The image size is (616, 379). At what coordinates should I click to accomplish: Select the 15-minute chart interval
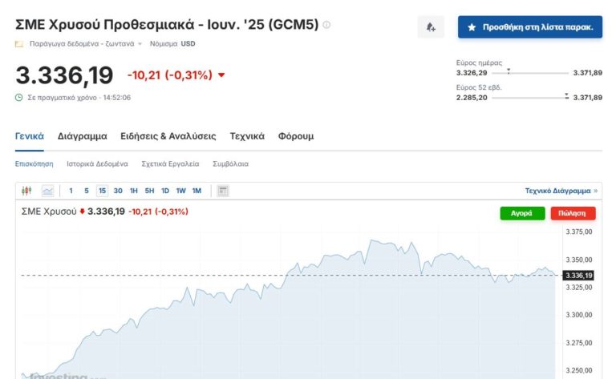pyautogui.click(x=102, y=191)
